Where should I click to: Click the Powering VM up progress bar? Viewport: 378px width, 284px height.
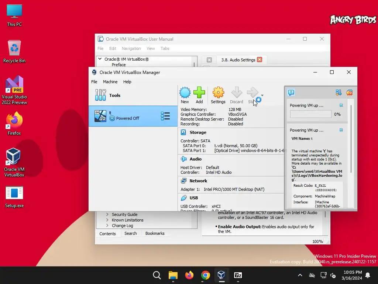coord(311,114)
